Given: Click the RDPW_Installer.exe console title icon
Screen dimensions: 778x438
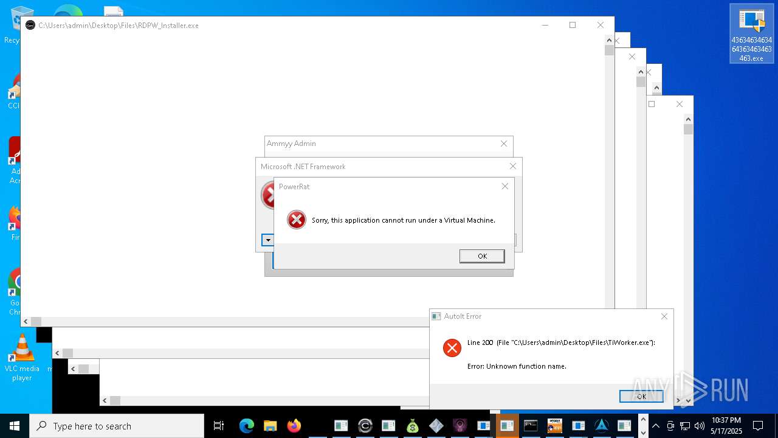Looking at the screenshot, I should [x=30, y=25].
